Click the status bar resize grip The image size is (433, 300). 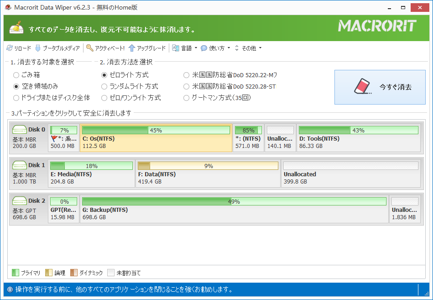[x=427, y=293]
